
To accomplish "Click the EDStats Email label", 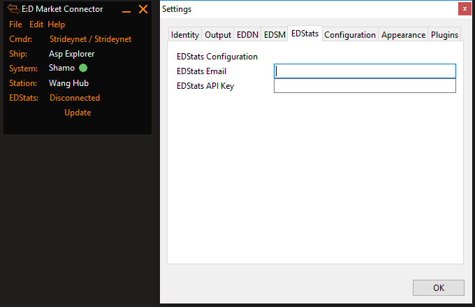I will pyautogui.click(x=201, y=71).
